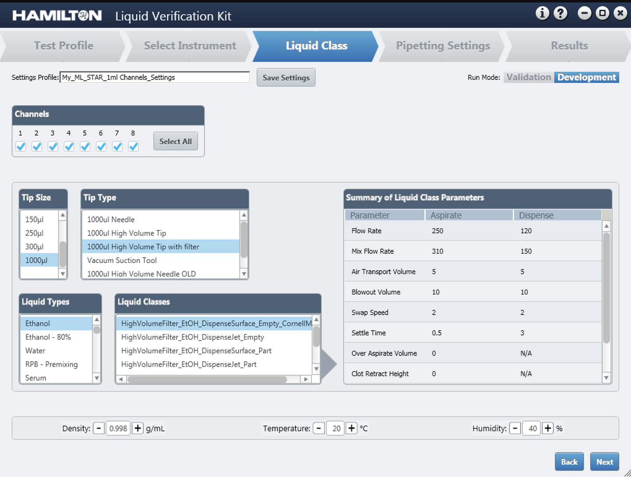Uncheck channel 3 checkbox
The height and width of the screenshot is (477, 631).
53,146
